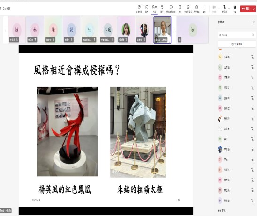Click the caption 朱銘的粗曠太極
The width and height of the screenshot is (257, 216).
coord(140,189)
